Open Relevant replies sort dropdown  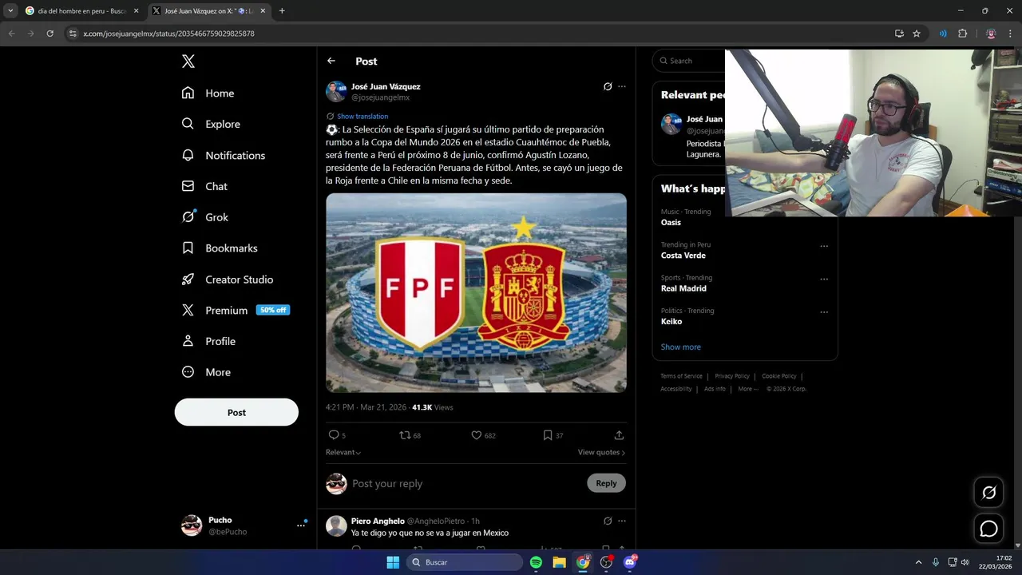[x=343, y=452]
